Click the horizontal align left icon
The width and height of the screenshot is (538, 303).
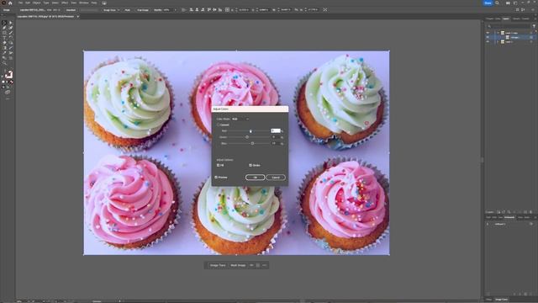pos(191,9)
